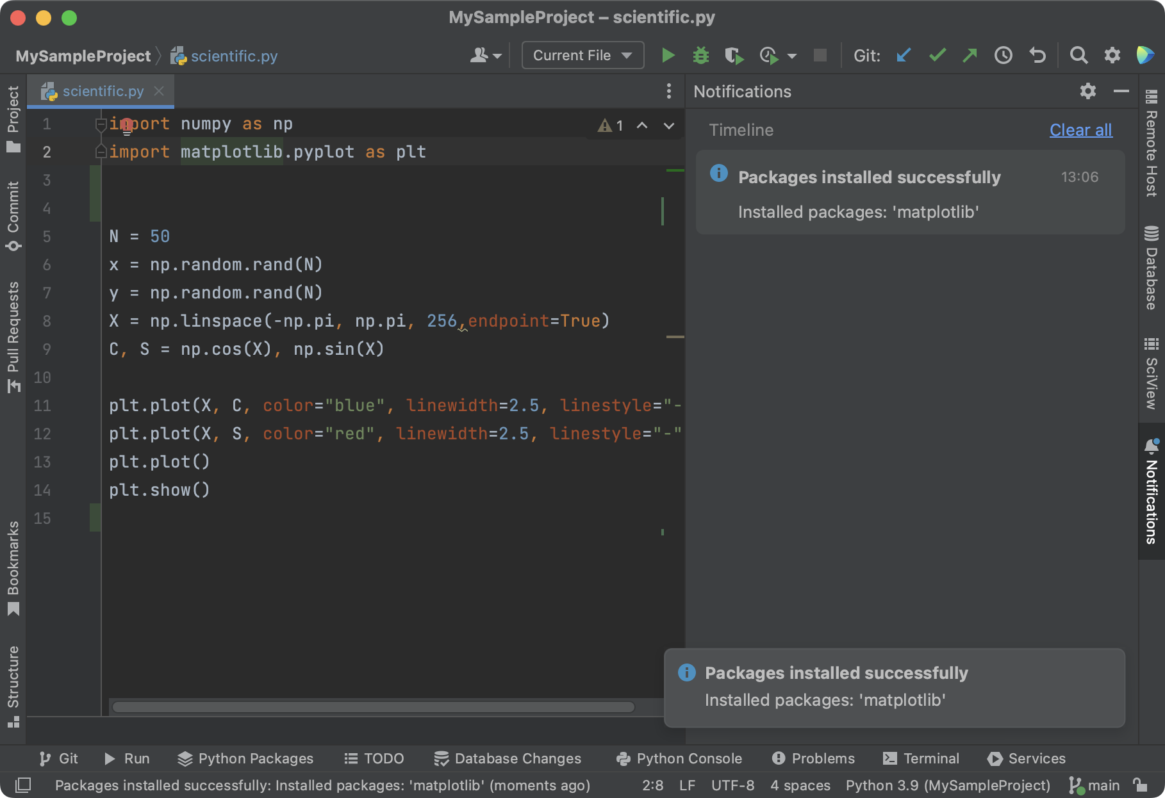1165x798 pixels.
Task: Open the Current File run configuration dropdown
Action: 581,55
